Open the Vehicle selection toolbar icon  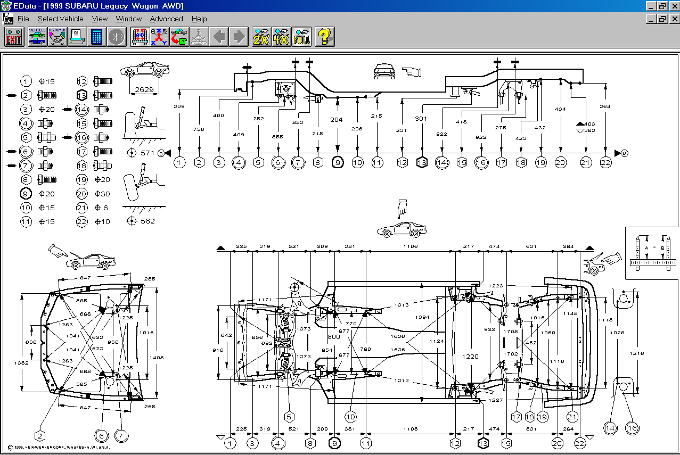pos(37,37)
